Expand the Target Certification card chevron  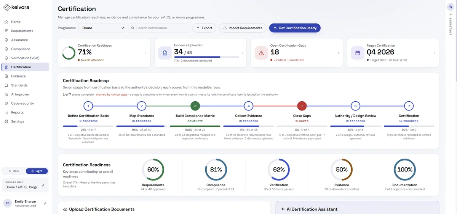coord(435,53)
